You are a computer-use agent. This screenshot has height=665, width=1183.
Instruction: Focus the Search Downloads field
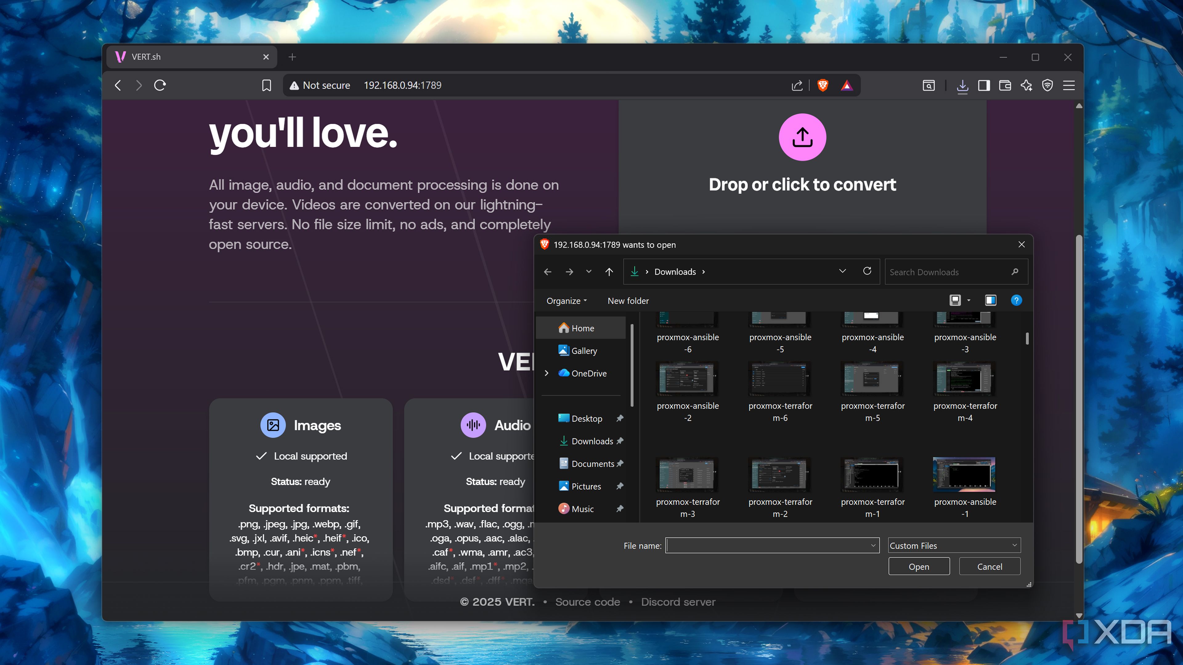[956, 272]
